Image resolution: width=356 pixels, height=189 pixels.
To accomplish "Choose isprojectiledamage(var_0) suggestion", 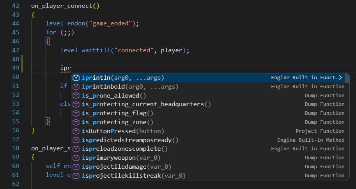I will (208, 167).
